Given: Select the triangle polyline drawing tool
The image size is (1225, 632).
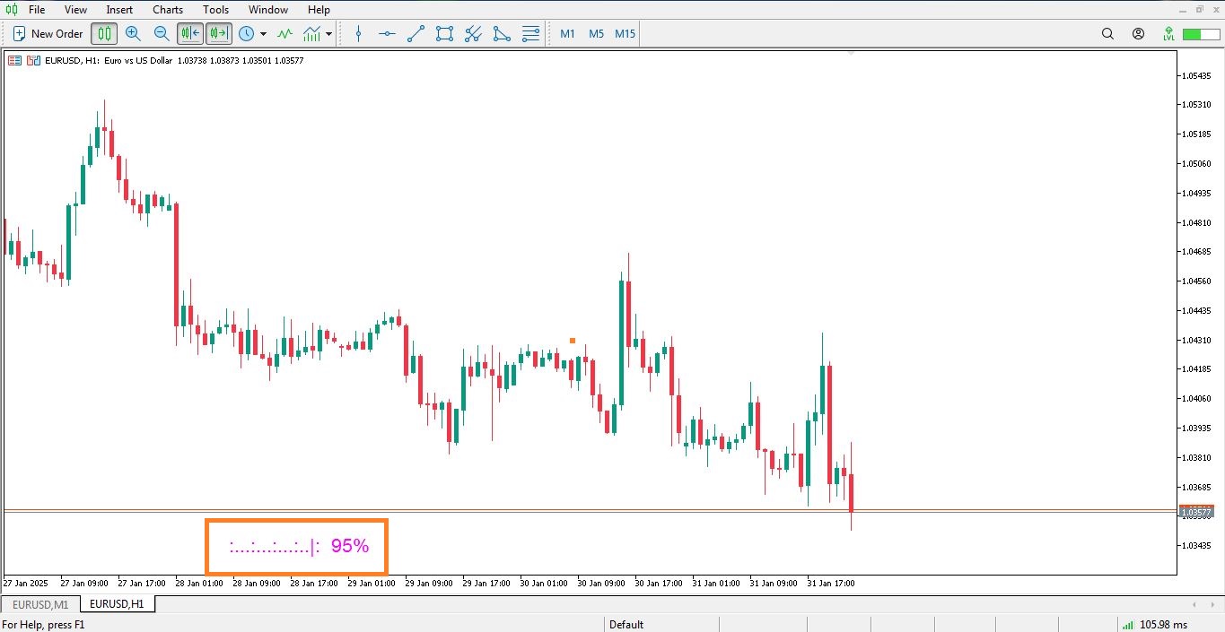Looking at the screenshot, I should coord(502,34).
